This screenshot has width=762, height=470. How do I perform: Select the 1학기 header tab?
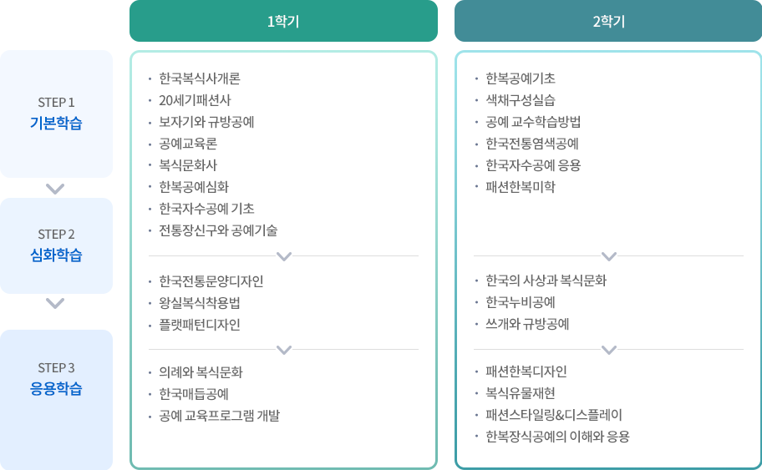(283, 21)
